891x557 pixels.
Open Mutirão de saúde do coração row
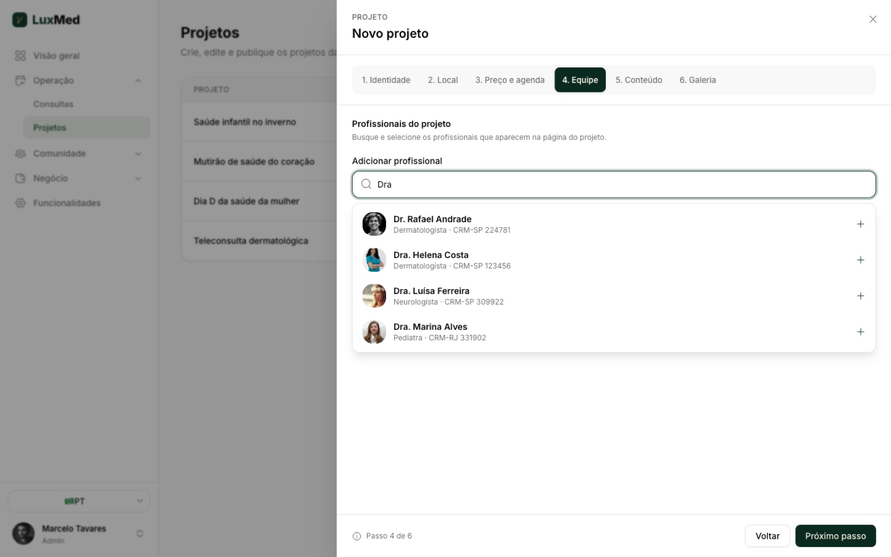point(260,162)
